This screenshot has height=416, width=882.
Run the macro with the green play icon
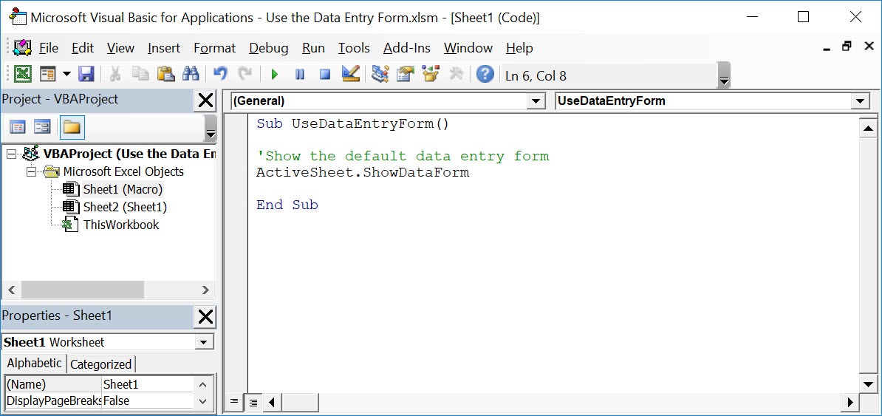click(275, 74)
